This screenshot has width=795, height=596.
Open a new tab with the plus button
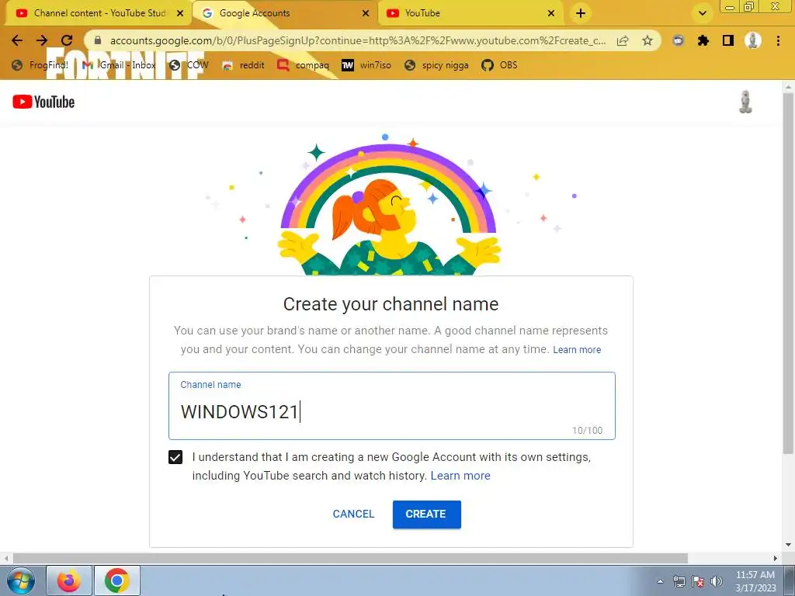pos(581,13)
